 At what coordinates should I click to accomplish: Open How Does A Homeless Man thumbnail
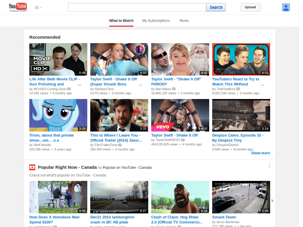point(58,197)
